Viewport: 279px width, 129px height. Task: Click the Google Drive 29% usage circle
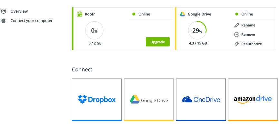[197, 31]
